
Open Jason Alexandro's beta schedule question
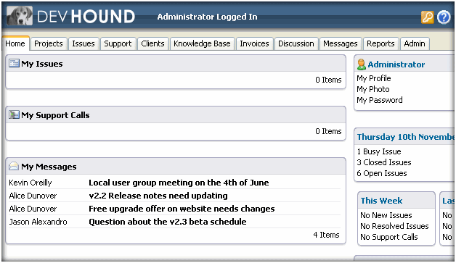(168, 222)
